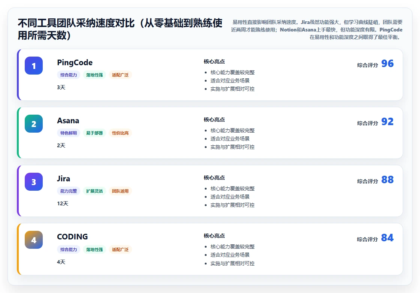
Task: Select the Jira tool name
Action: 63,179
